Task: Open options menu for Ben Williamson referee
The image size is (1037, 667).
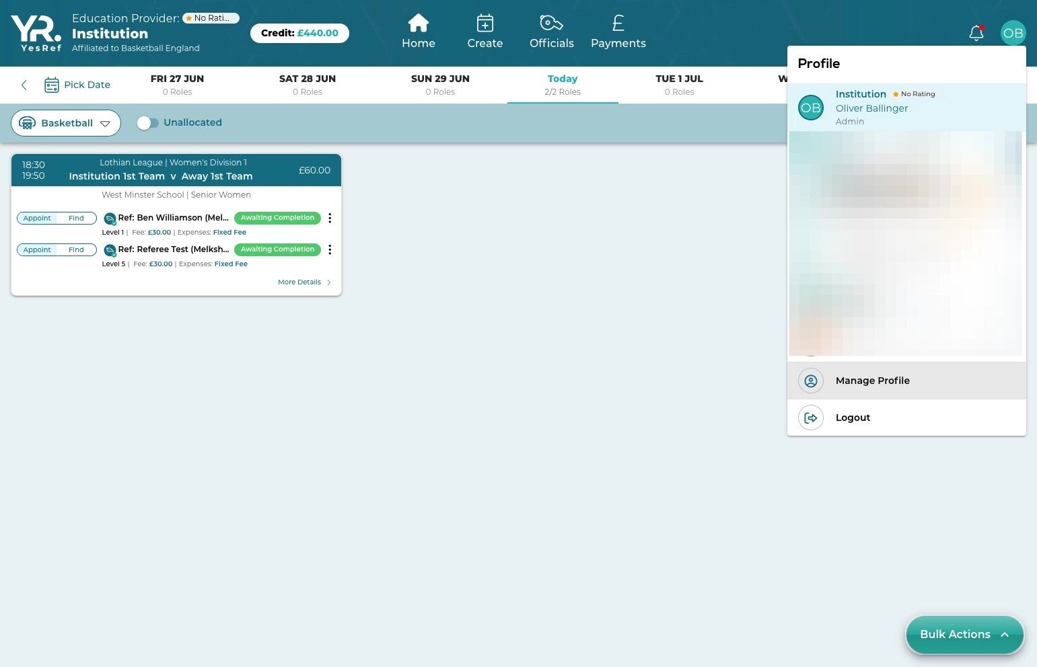Action: click(330, 218)
